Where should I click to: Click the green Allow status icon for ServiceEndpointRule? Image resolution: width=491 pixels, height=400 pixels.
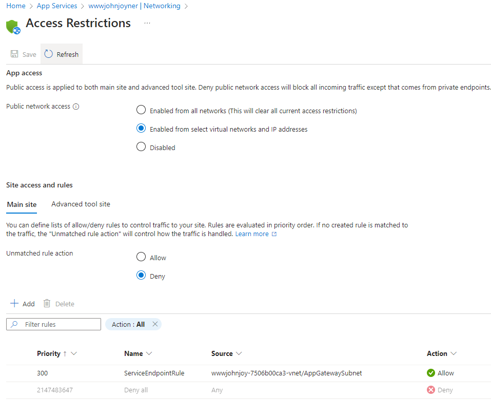click(x=431, y=373)
